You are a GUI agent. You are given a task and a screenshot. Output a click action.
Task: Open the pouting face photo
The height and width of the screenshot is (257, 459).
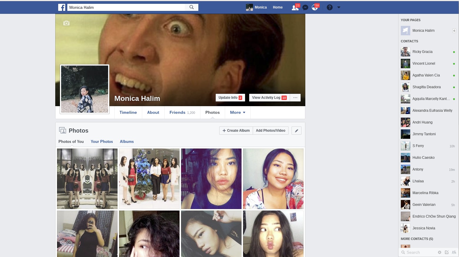coord(273,234)
